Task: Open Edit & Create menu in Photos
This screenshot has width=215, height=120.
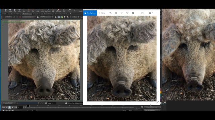Action: (x=151, y=13)
